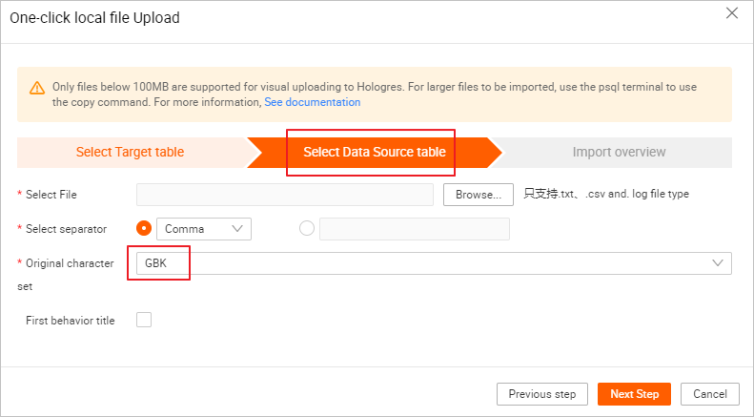The width and height of the screenshot is (754, 417).
Task: Select the Select Data Source table step
Action: click(x=374, y=153)
